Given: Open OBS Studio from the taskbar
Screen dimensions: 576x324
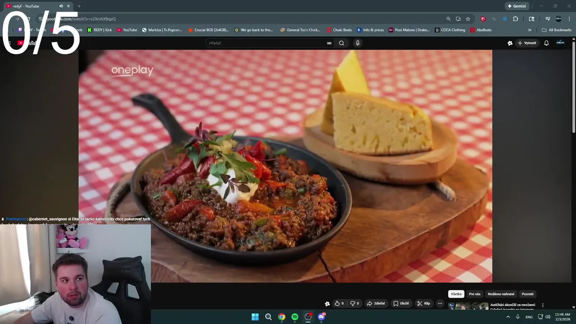Looking at the screenshot, I should 308,317.
